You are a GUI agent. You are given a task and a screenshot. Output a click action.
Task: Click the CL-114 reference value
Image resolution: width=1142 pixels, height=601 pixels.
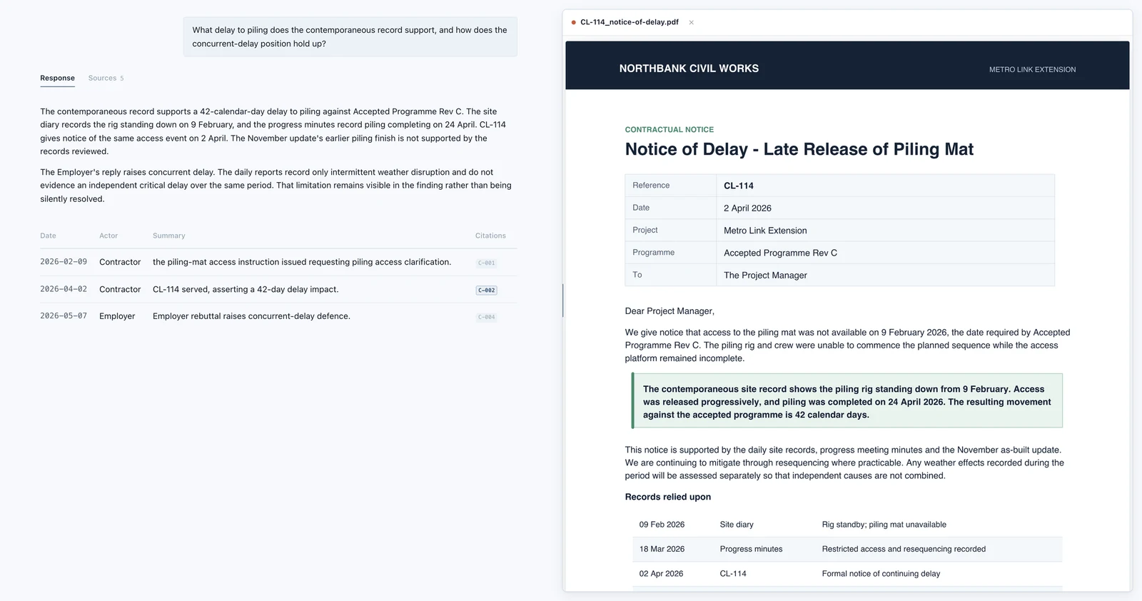739,186
